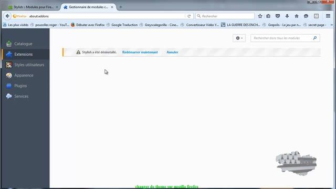Open the downloads arrow icon
336x189 pixels.
287,16
